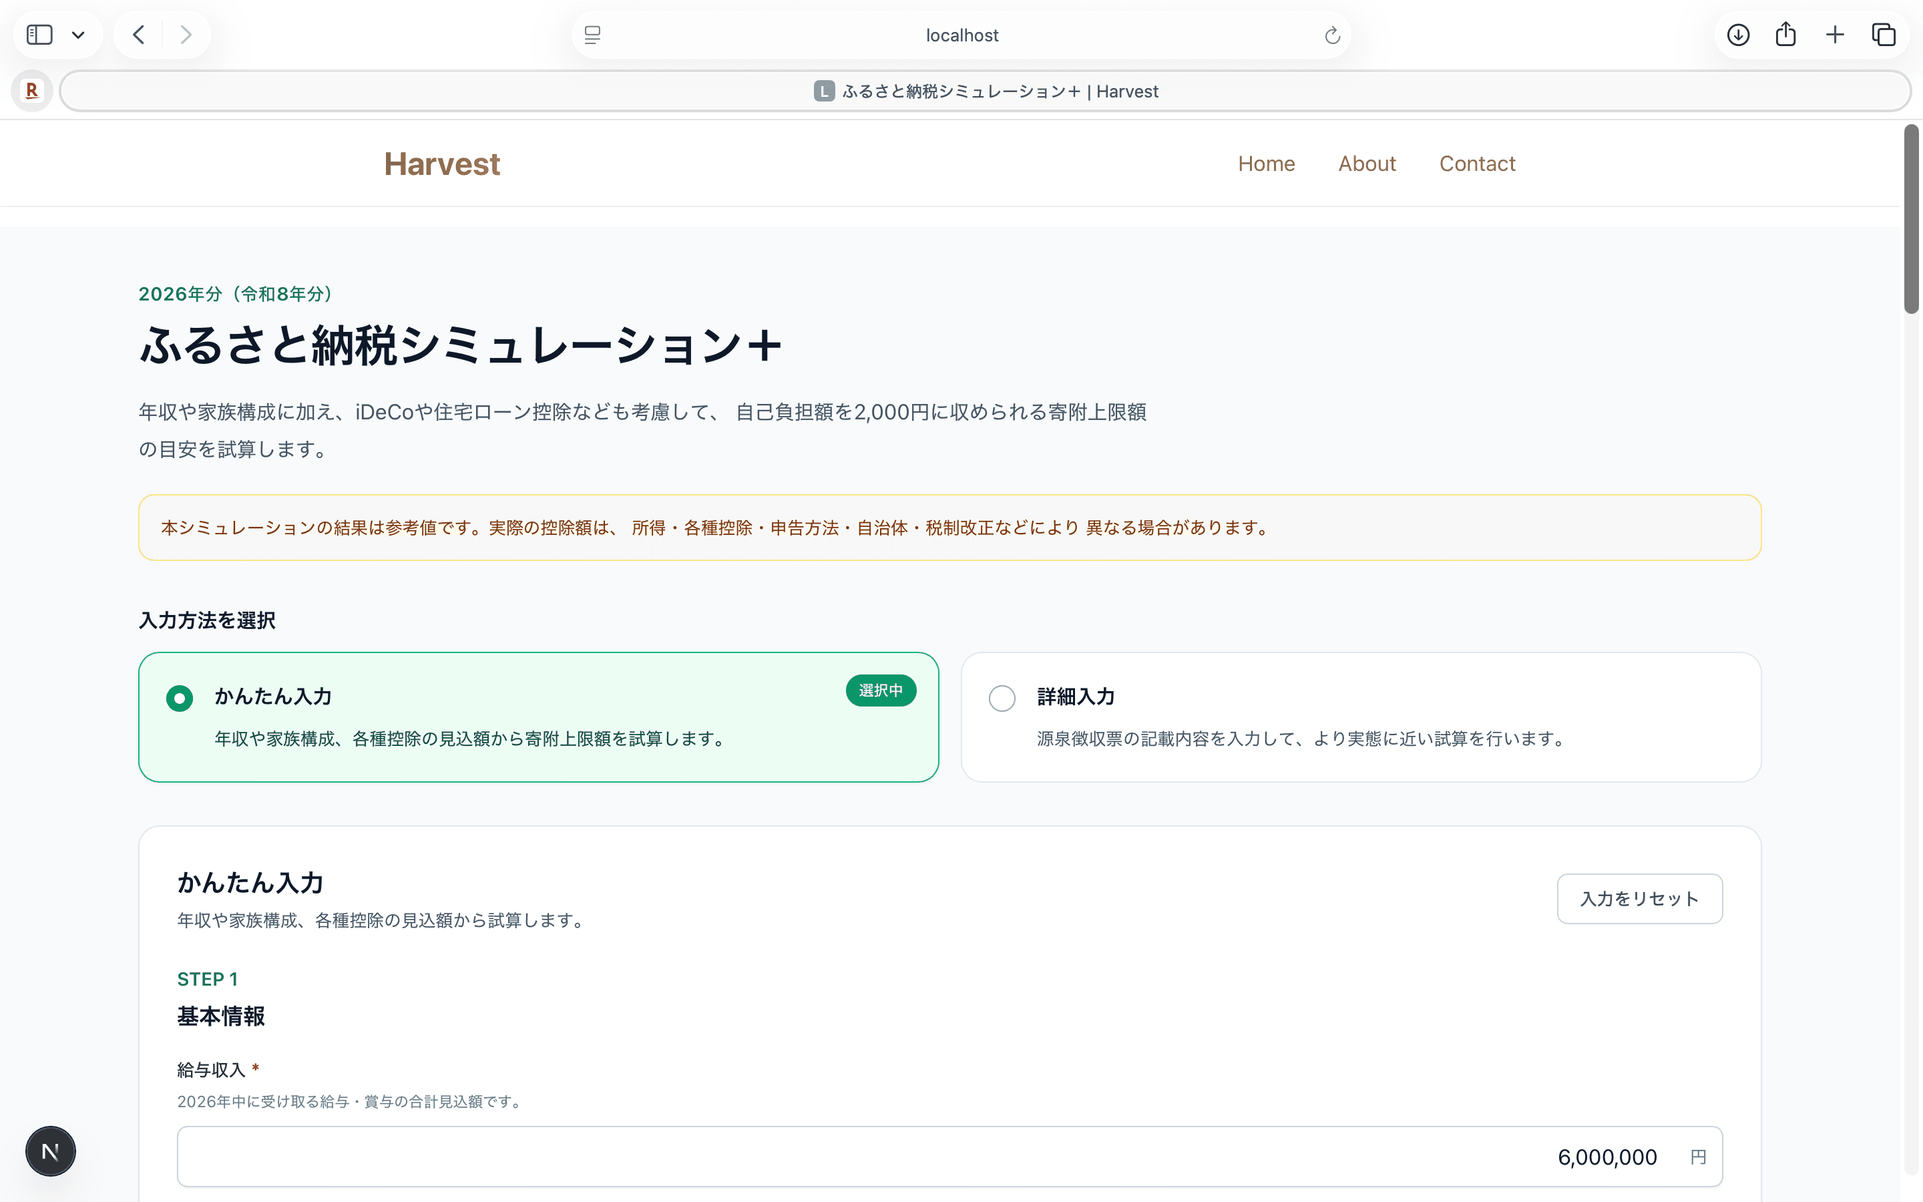This screenshot has height=1202, width=1923.
Task: Click the 選択中 badge
Action: click(x=881, y=690)
